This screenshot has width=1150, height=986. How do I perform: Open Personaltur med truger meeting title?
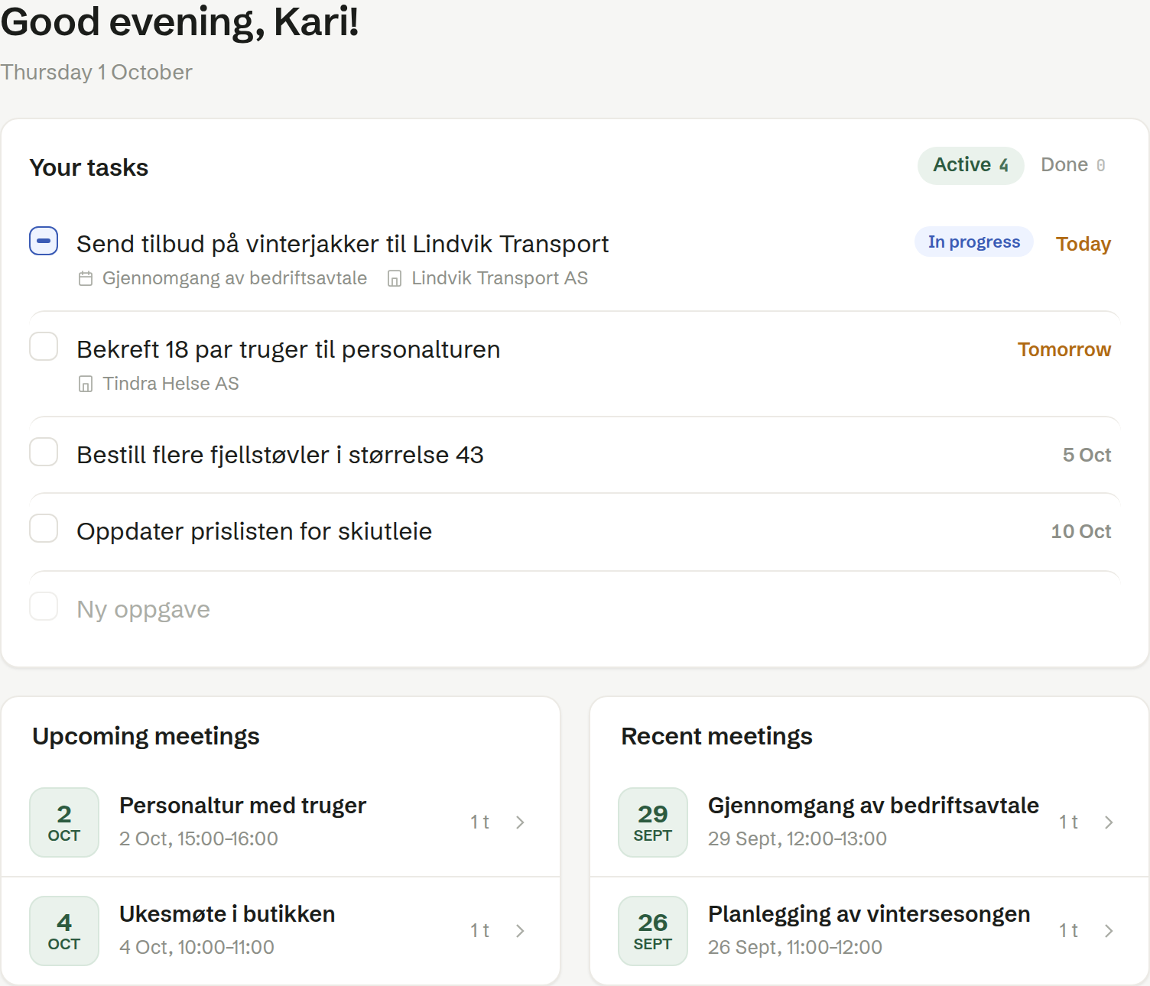tap(242, 806)
